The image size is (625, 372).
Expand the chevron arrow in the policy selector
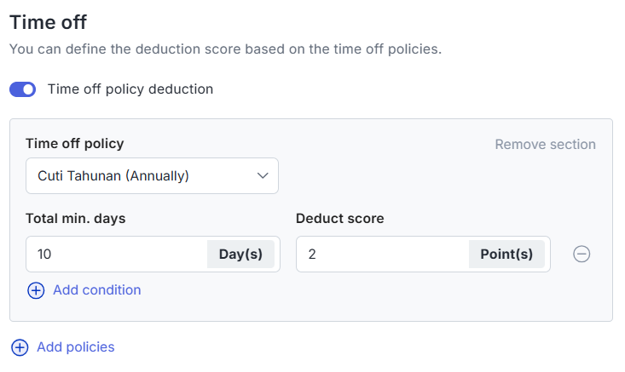point(263,175)
